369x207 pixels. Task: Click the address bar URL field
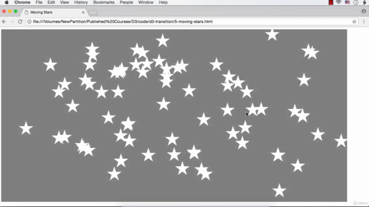pos(192,22)
